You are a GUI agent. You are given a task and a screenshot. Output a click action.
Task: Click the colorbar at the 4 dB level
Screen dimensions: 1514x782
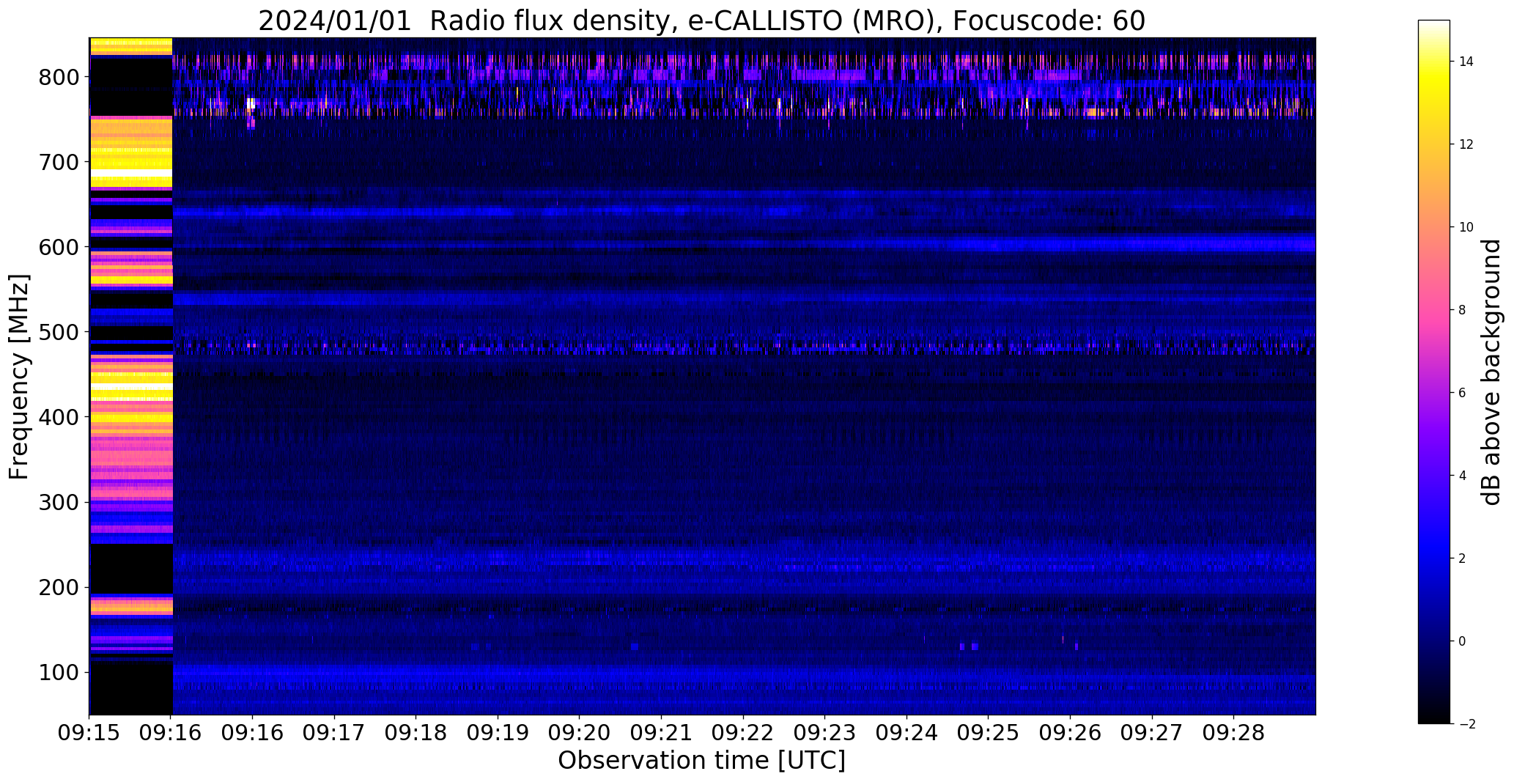1434,476
